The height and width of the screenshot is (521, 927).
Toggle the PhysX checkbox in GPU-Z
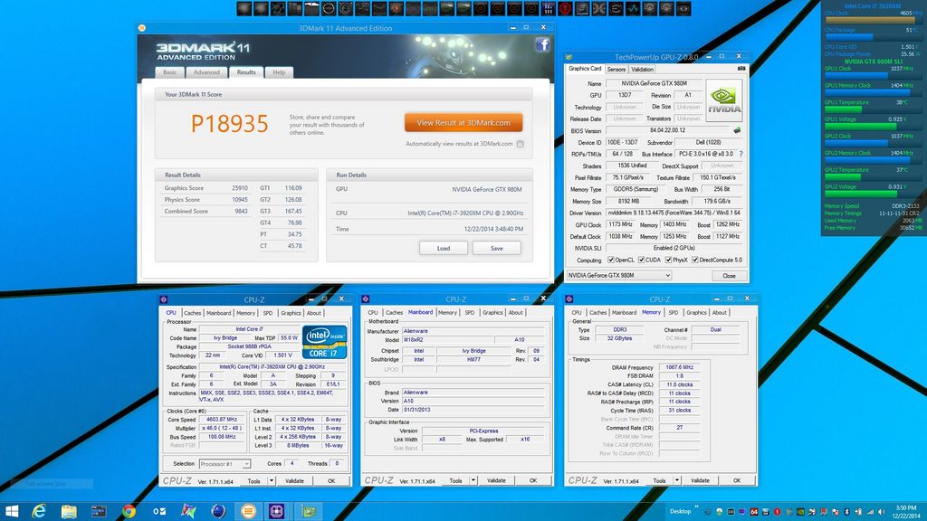[x=668, y=260]
